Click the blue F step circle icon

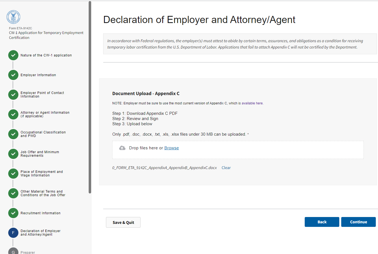tap(13, 233)
